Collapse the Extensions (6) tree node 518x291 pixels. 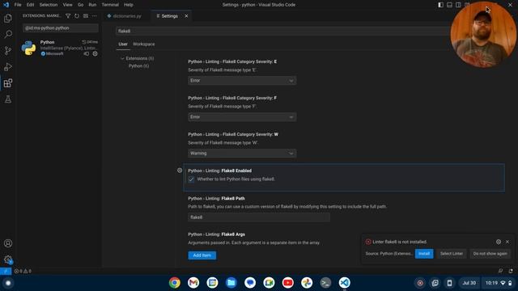tap(137, 58)
